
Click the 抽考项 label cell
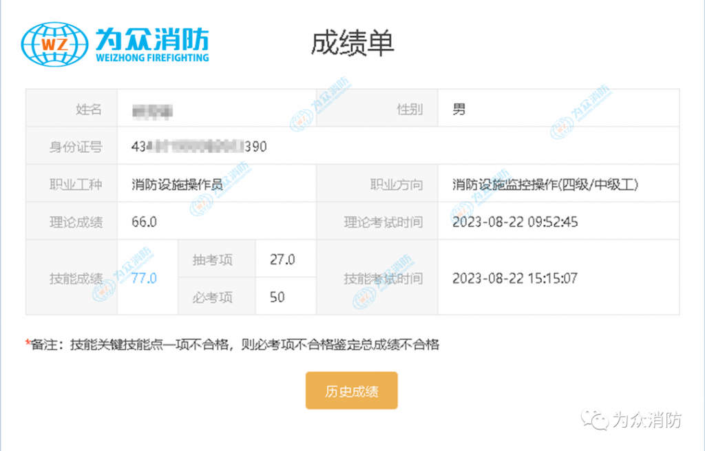pyautogui.click(x=217, y=258)
